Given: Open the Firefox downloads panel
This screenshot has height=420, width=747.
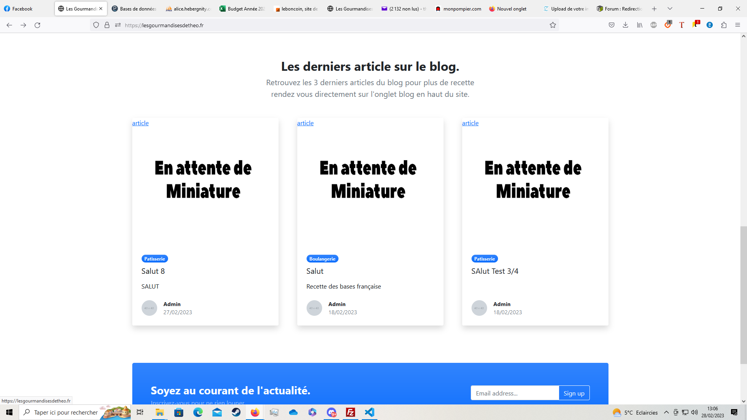Looking at the screenshot, I should click(625, 25).
